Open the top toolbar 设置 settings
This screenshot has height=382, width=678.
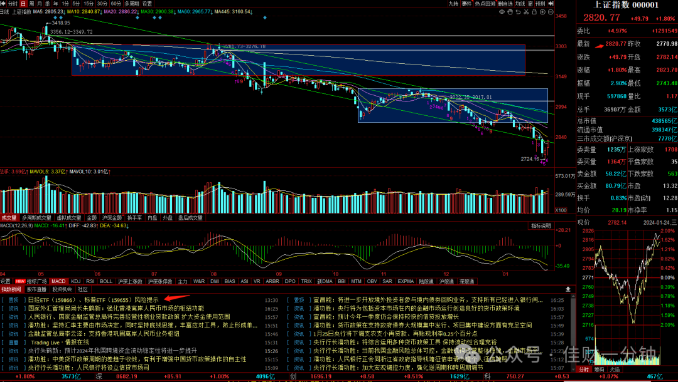(x=147, y=4)
